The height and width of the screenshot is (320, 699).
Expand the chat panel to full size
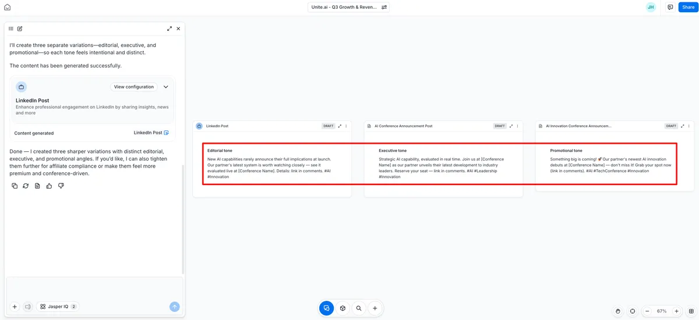[170, 29]
